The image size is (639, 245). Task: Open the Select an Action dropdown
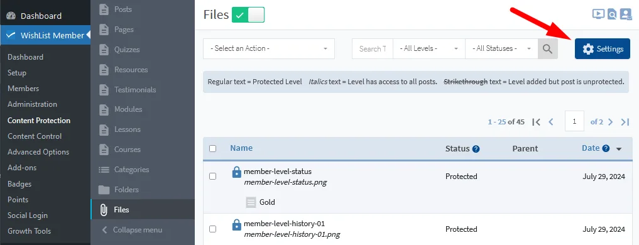pos(269,48)
